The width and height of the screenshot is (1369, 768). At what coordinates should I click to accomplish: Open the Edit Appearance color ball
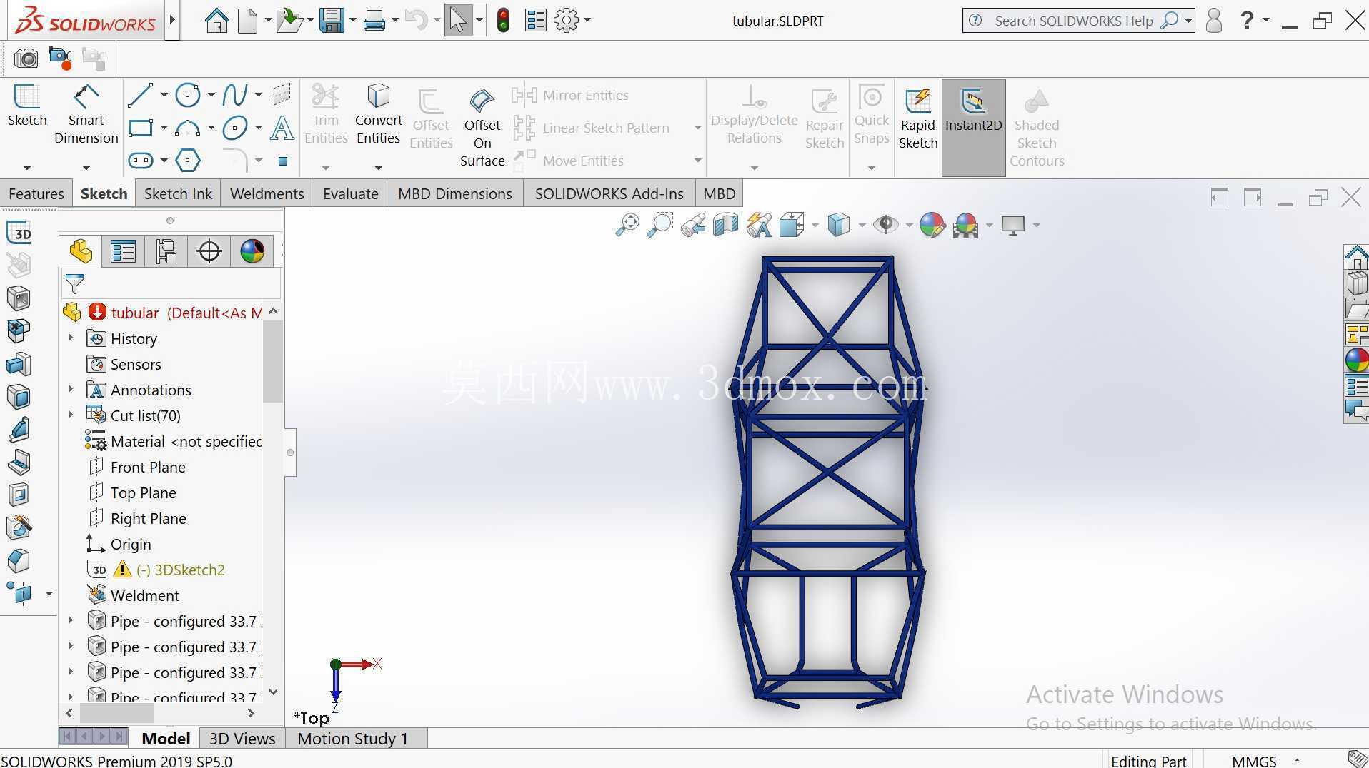pos(932,225)
